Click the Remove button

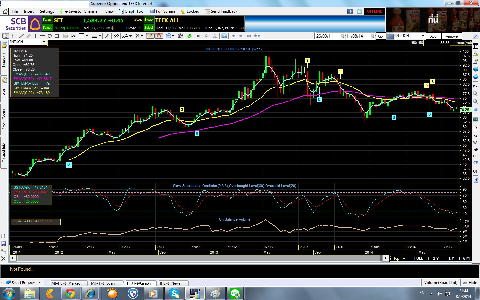click(451, 36)
